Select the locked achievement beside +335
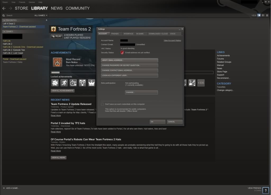The image size is (271, 195). (x=192, y=83)
